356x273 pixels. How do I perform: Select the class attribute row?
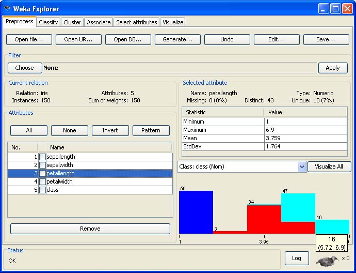[x=90, y=190]
